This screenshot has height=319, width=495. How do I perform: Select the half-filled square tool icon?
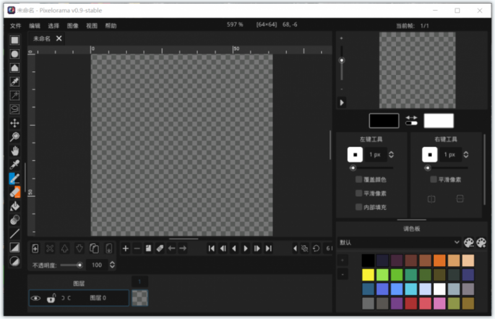pyautogui.click(x=14, y=248)
